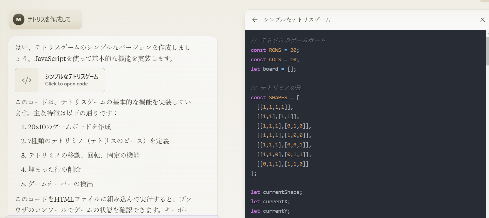Click the code line let currentX;
This screenshot has width=489, height=218.
[x=270, y=202]
